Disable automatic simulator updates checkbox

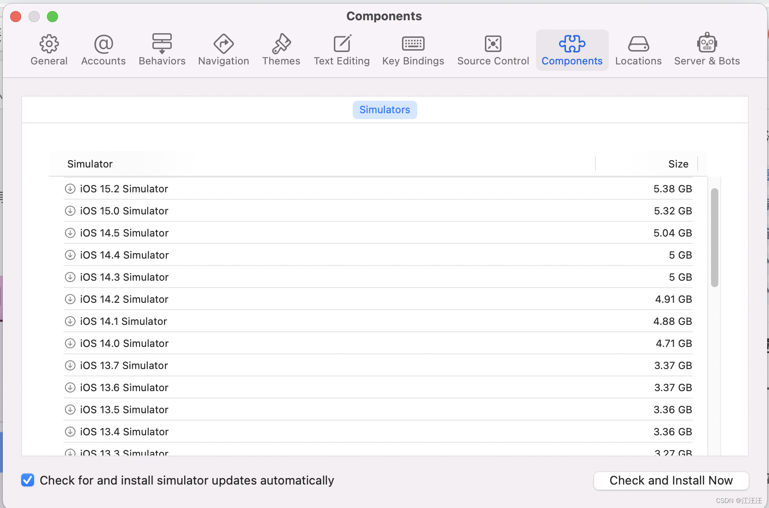28,480
